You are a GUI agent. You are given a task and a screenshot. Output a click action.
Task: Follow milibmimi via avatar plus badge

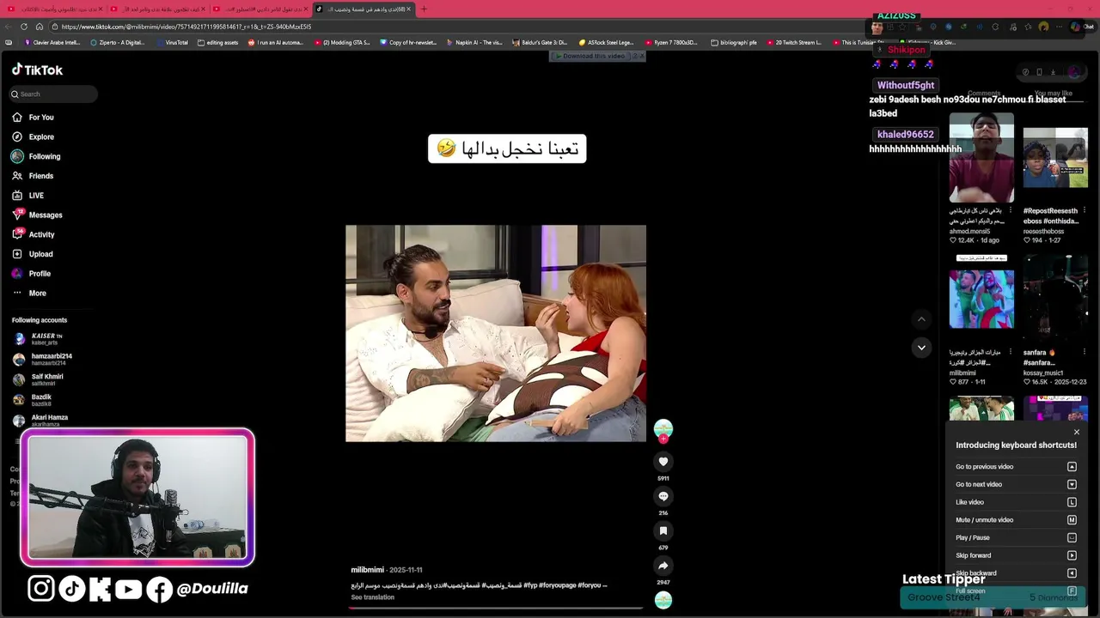(x=663, y=439)
